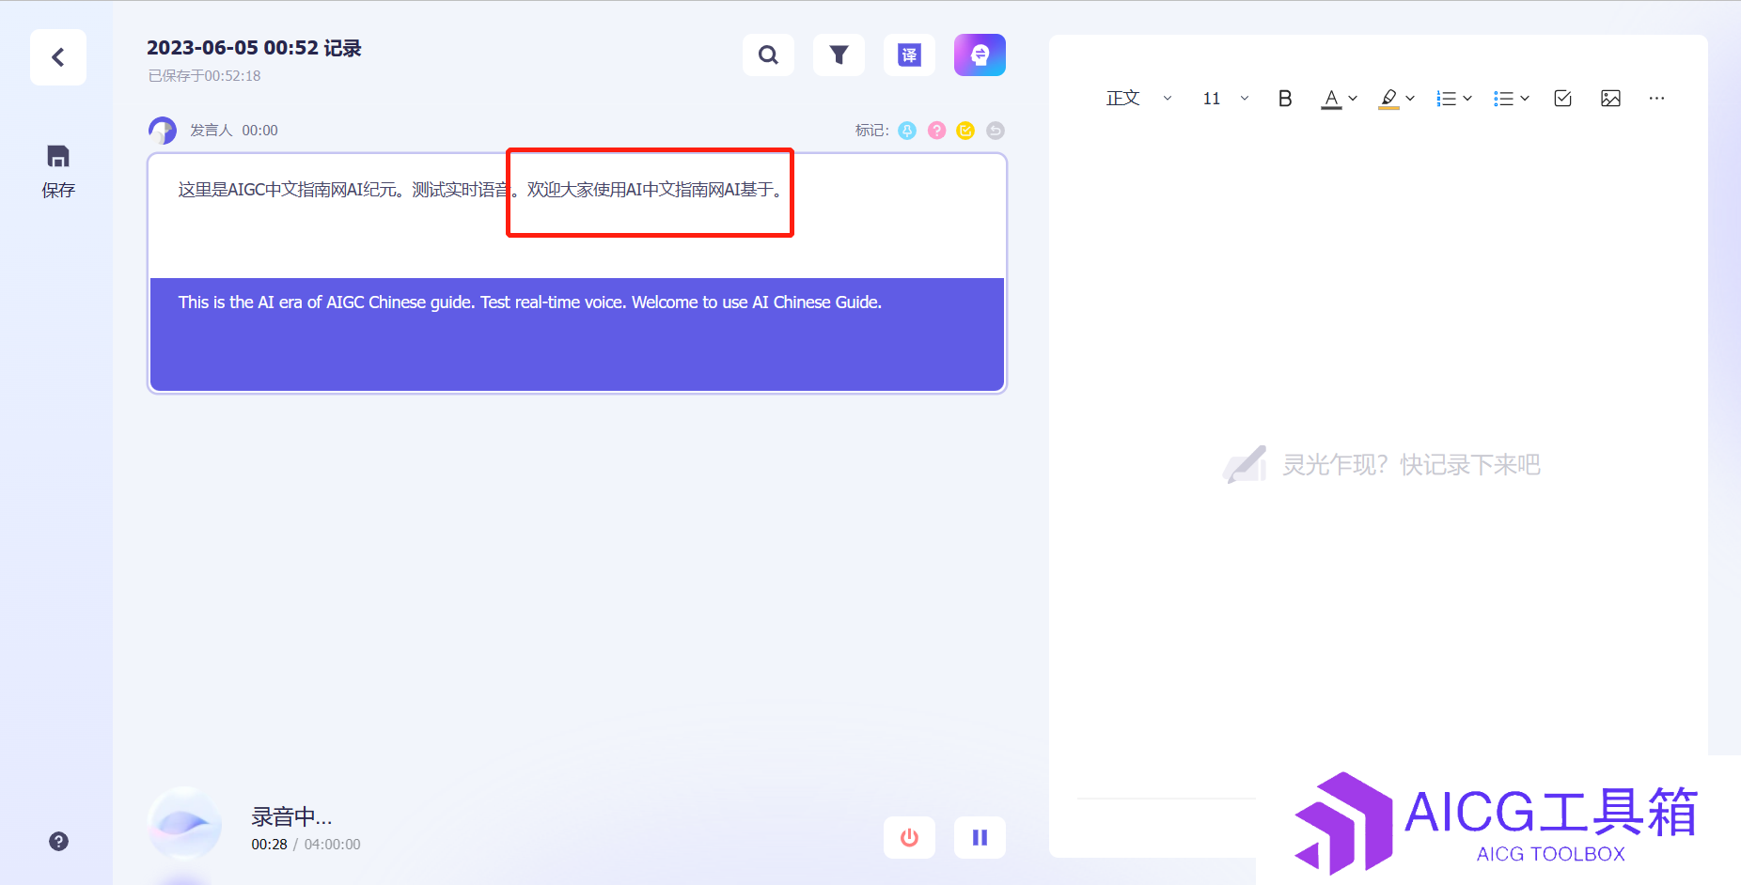
Task: Open the more options ellipsis
Action: 1656,98
